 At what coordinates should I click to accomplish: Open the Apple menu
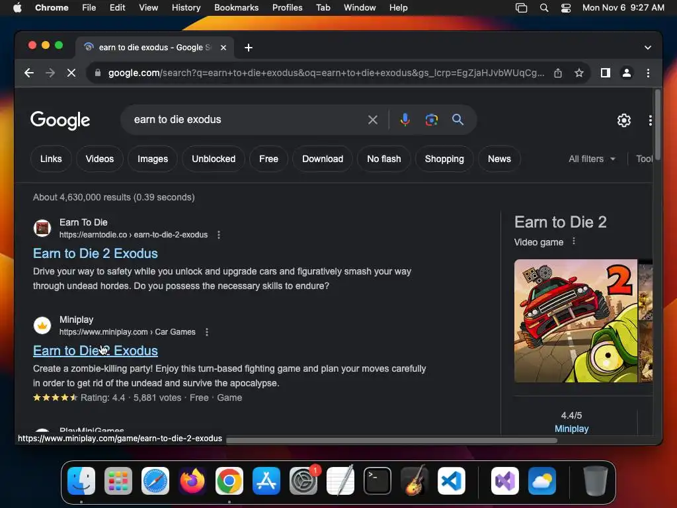point(17,8)
